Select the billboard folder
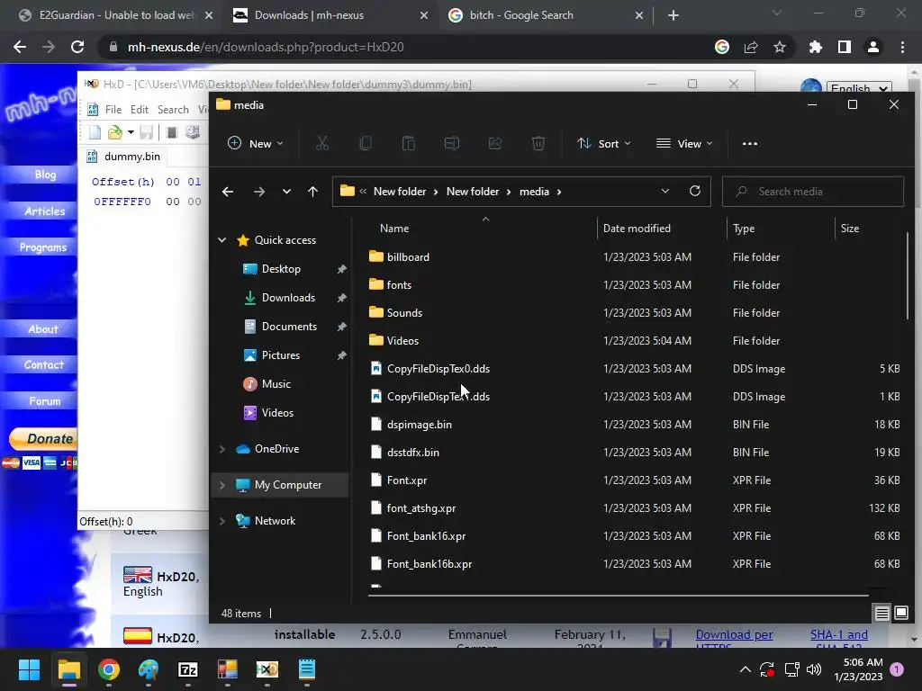Image resolution: width=922 pixels, height=691 pixels. tap(408, 256)
